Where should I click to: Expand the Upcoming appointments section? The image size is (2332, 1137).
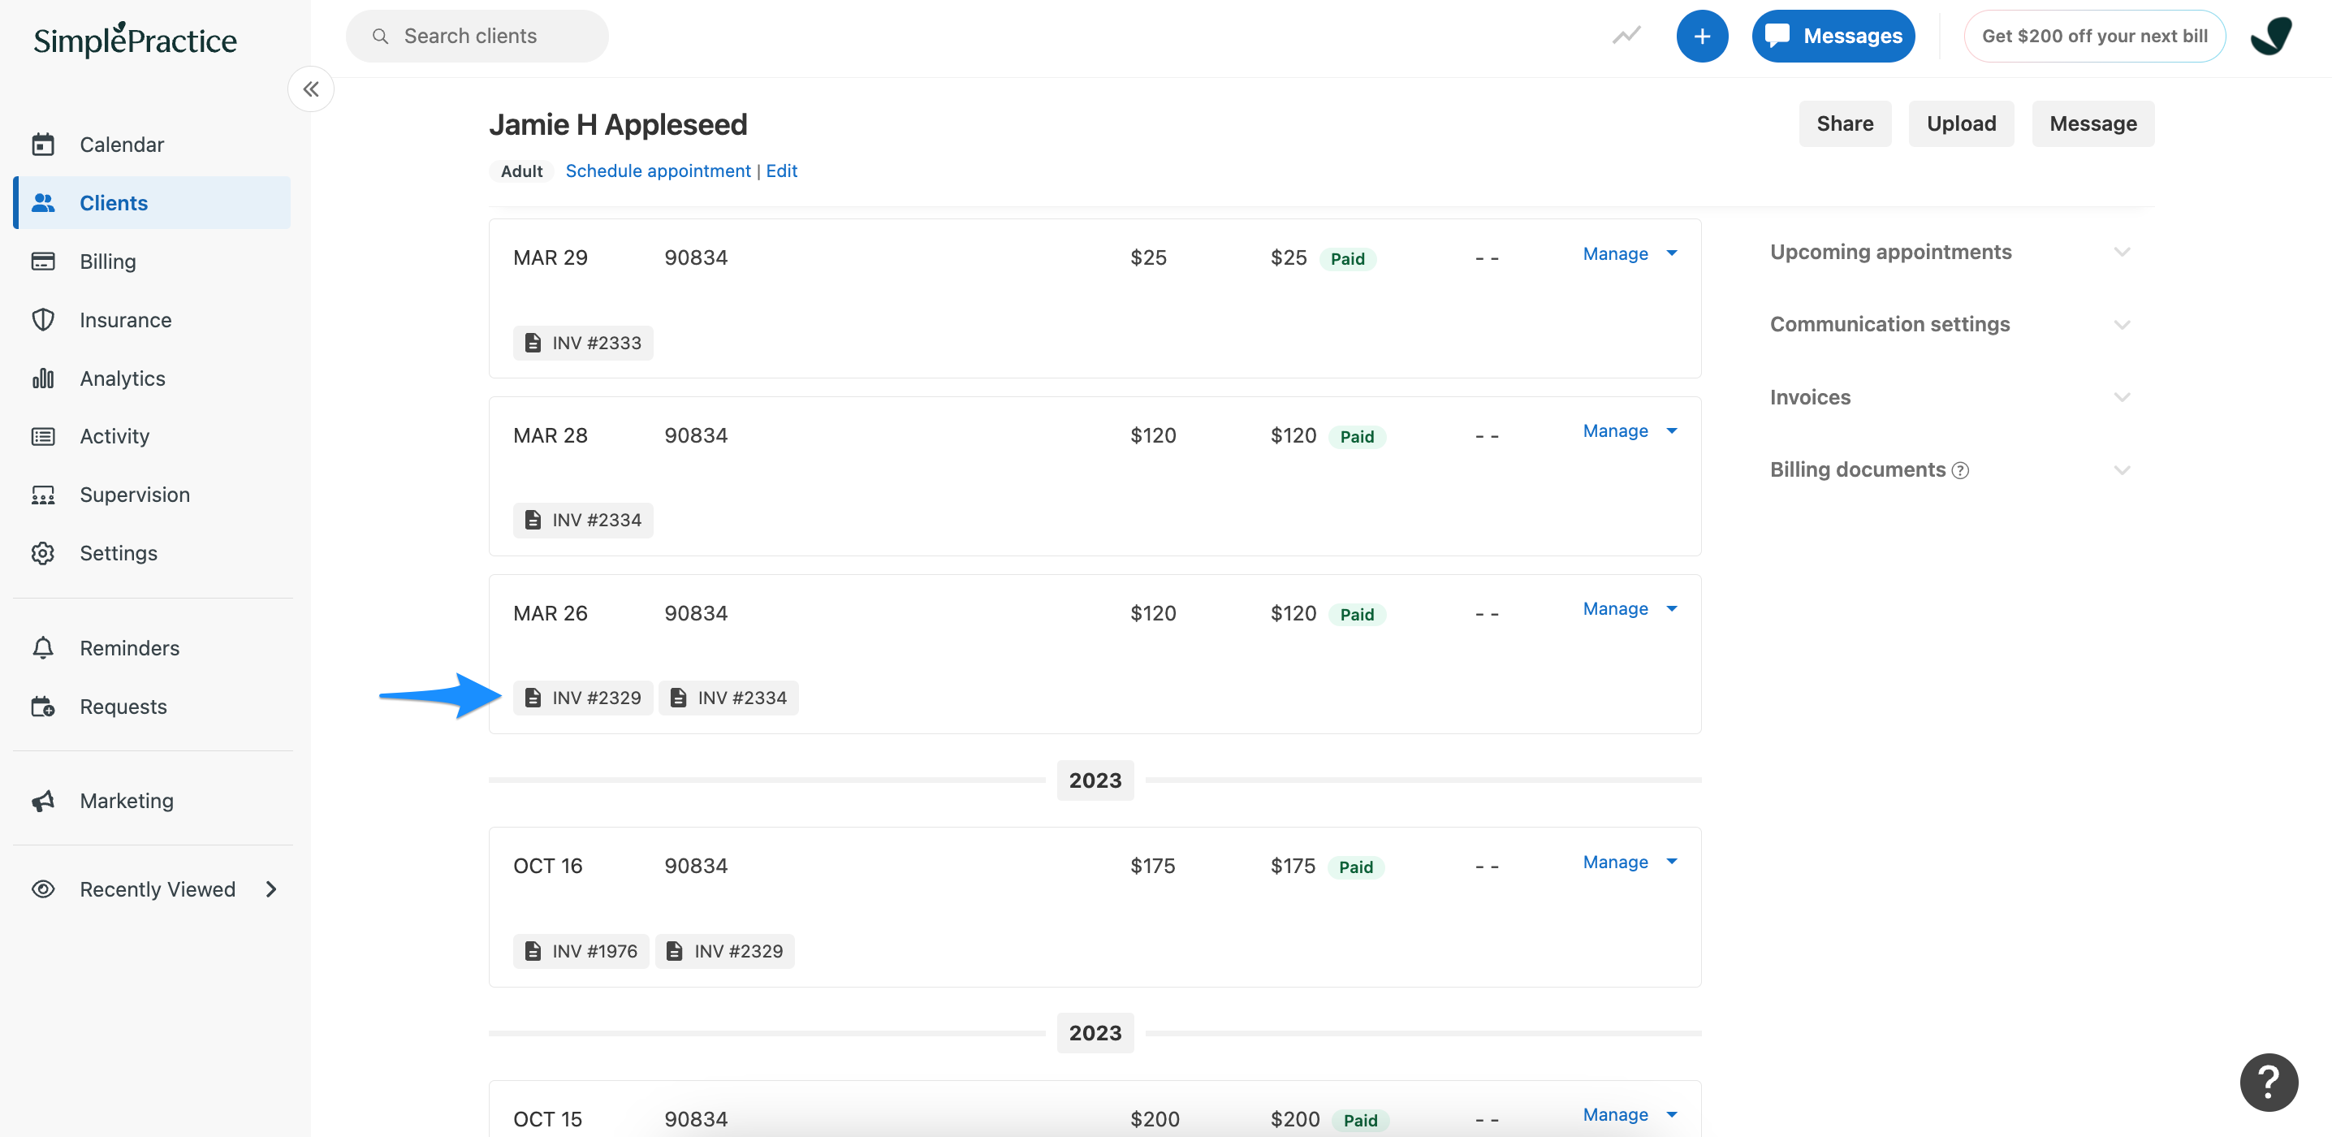(2123, 252)
